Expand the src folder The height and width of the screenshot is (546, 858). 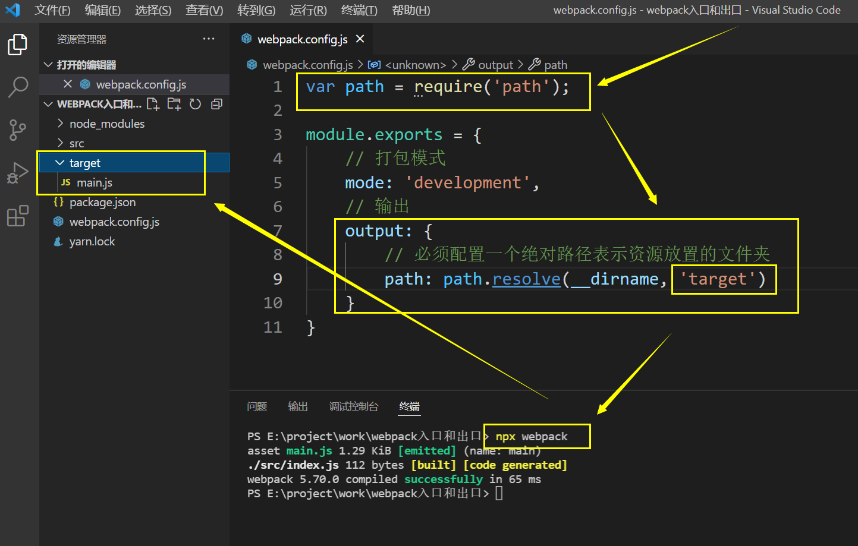click(60, 143)
